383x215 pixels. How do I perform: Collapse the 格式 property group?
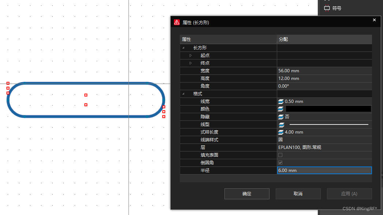point(183,94)
